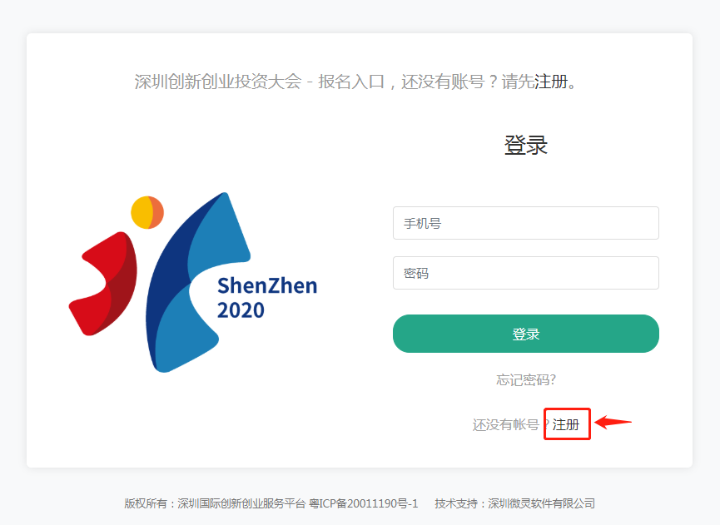
Task: Click the 登录 heading above the form
Action: click(x=525, y=146)
